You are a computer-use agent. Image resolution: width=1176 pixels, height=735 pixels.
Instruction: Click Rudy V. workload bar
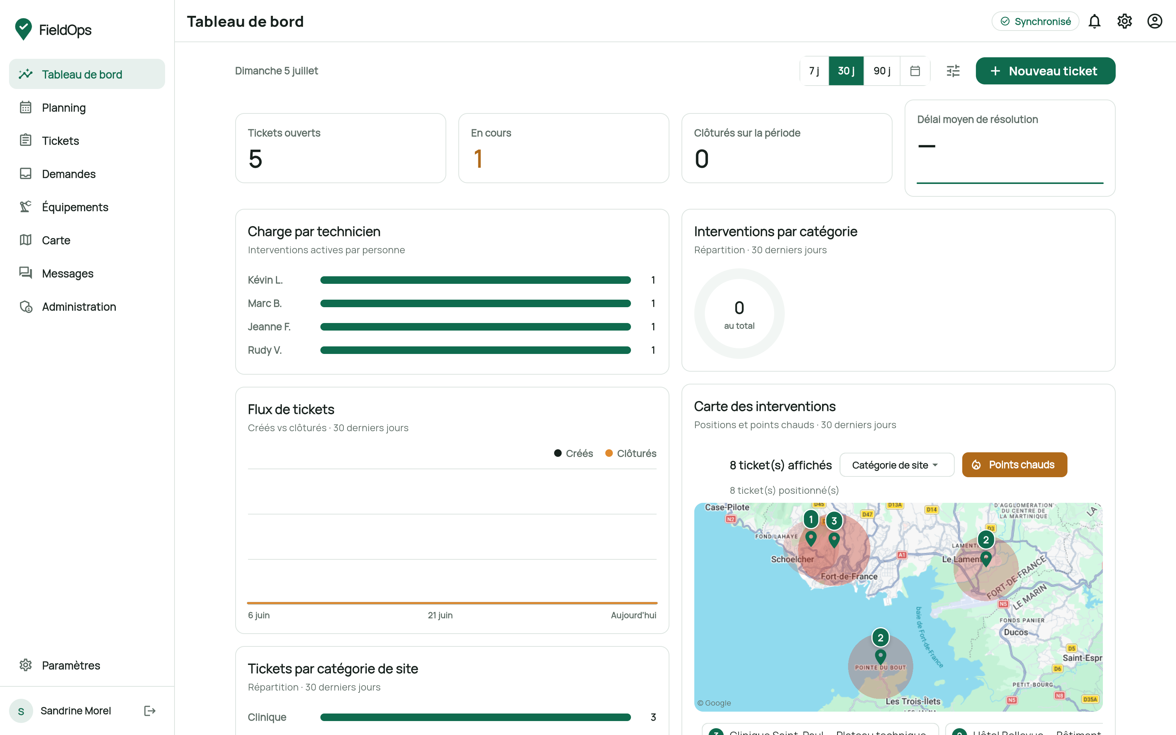[x=475, y=350]
